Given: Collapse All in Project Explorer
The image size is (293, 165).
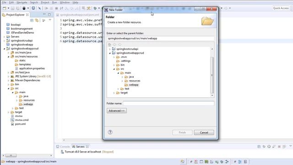Looking at the screenshot, I should 32,20.
